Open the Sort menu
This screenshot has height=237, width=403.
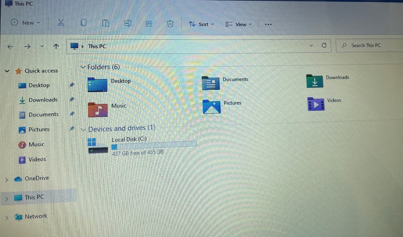[x=201, y=24]
